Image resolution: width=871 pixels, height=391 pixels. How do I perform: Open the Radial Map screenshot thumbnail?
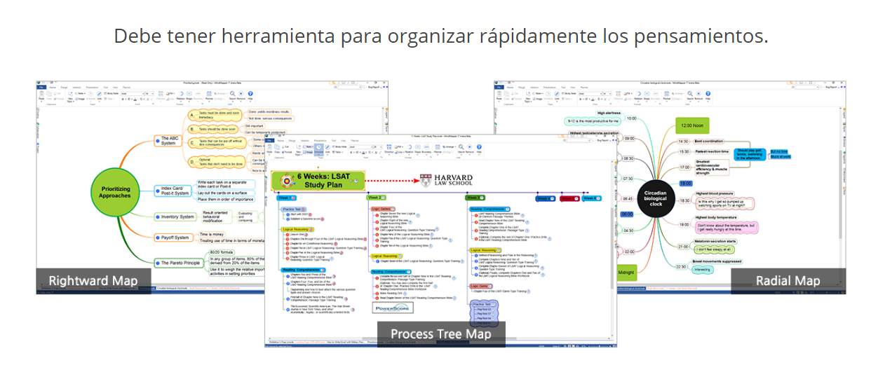pos(670,187)
